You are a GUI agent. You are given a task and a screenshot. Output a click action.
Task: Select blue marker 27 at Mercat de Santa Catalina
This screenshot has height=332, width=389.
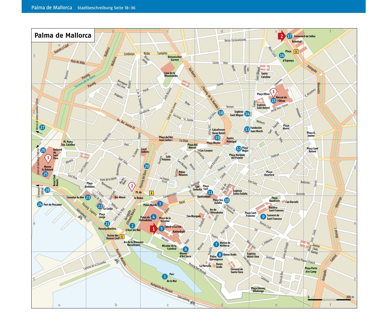pyautogui.click(x=42, y=128)
